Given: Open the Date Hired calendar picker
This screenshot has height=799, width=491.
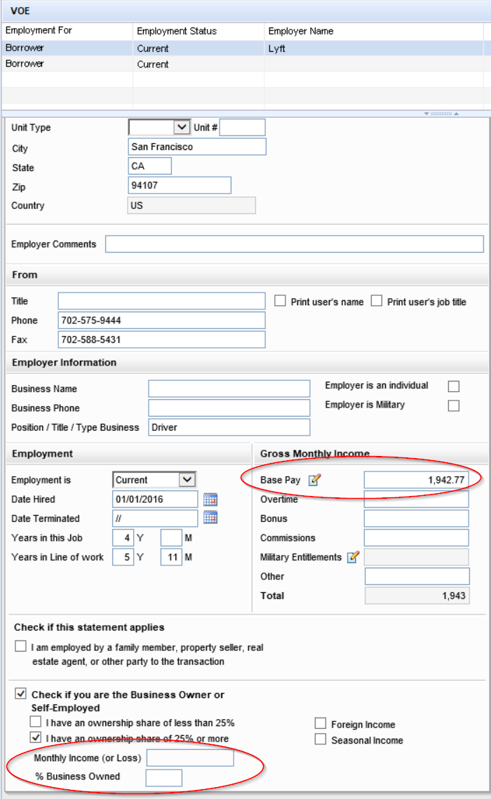Looking at the screenshot, I should (210, 499).
